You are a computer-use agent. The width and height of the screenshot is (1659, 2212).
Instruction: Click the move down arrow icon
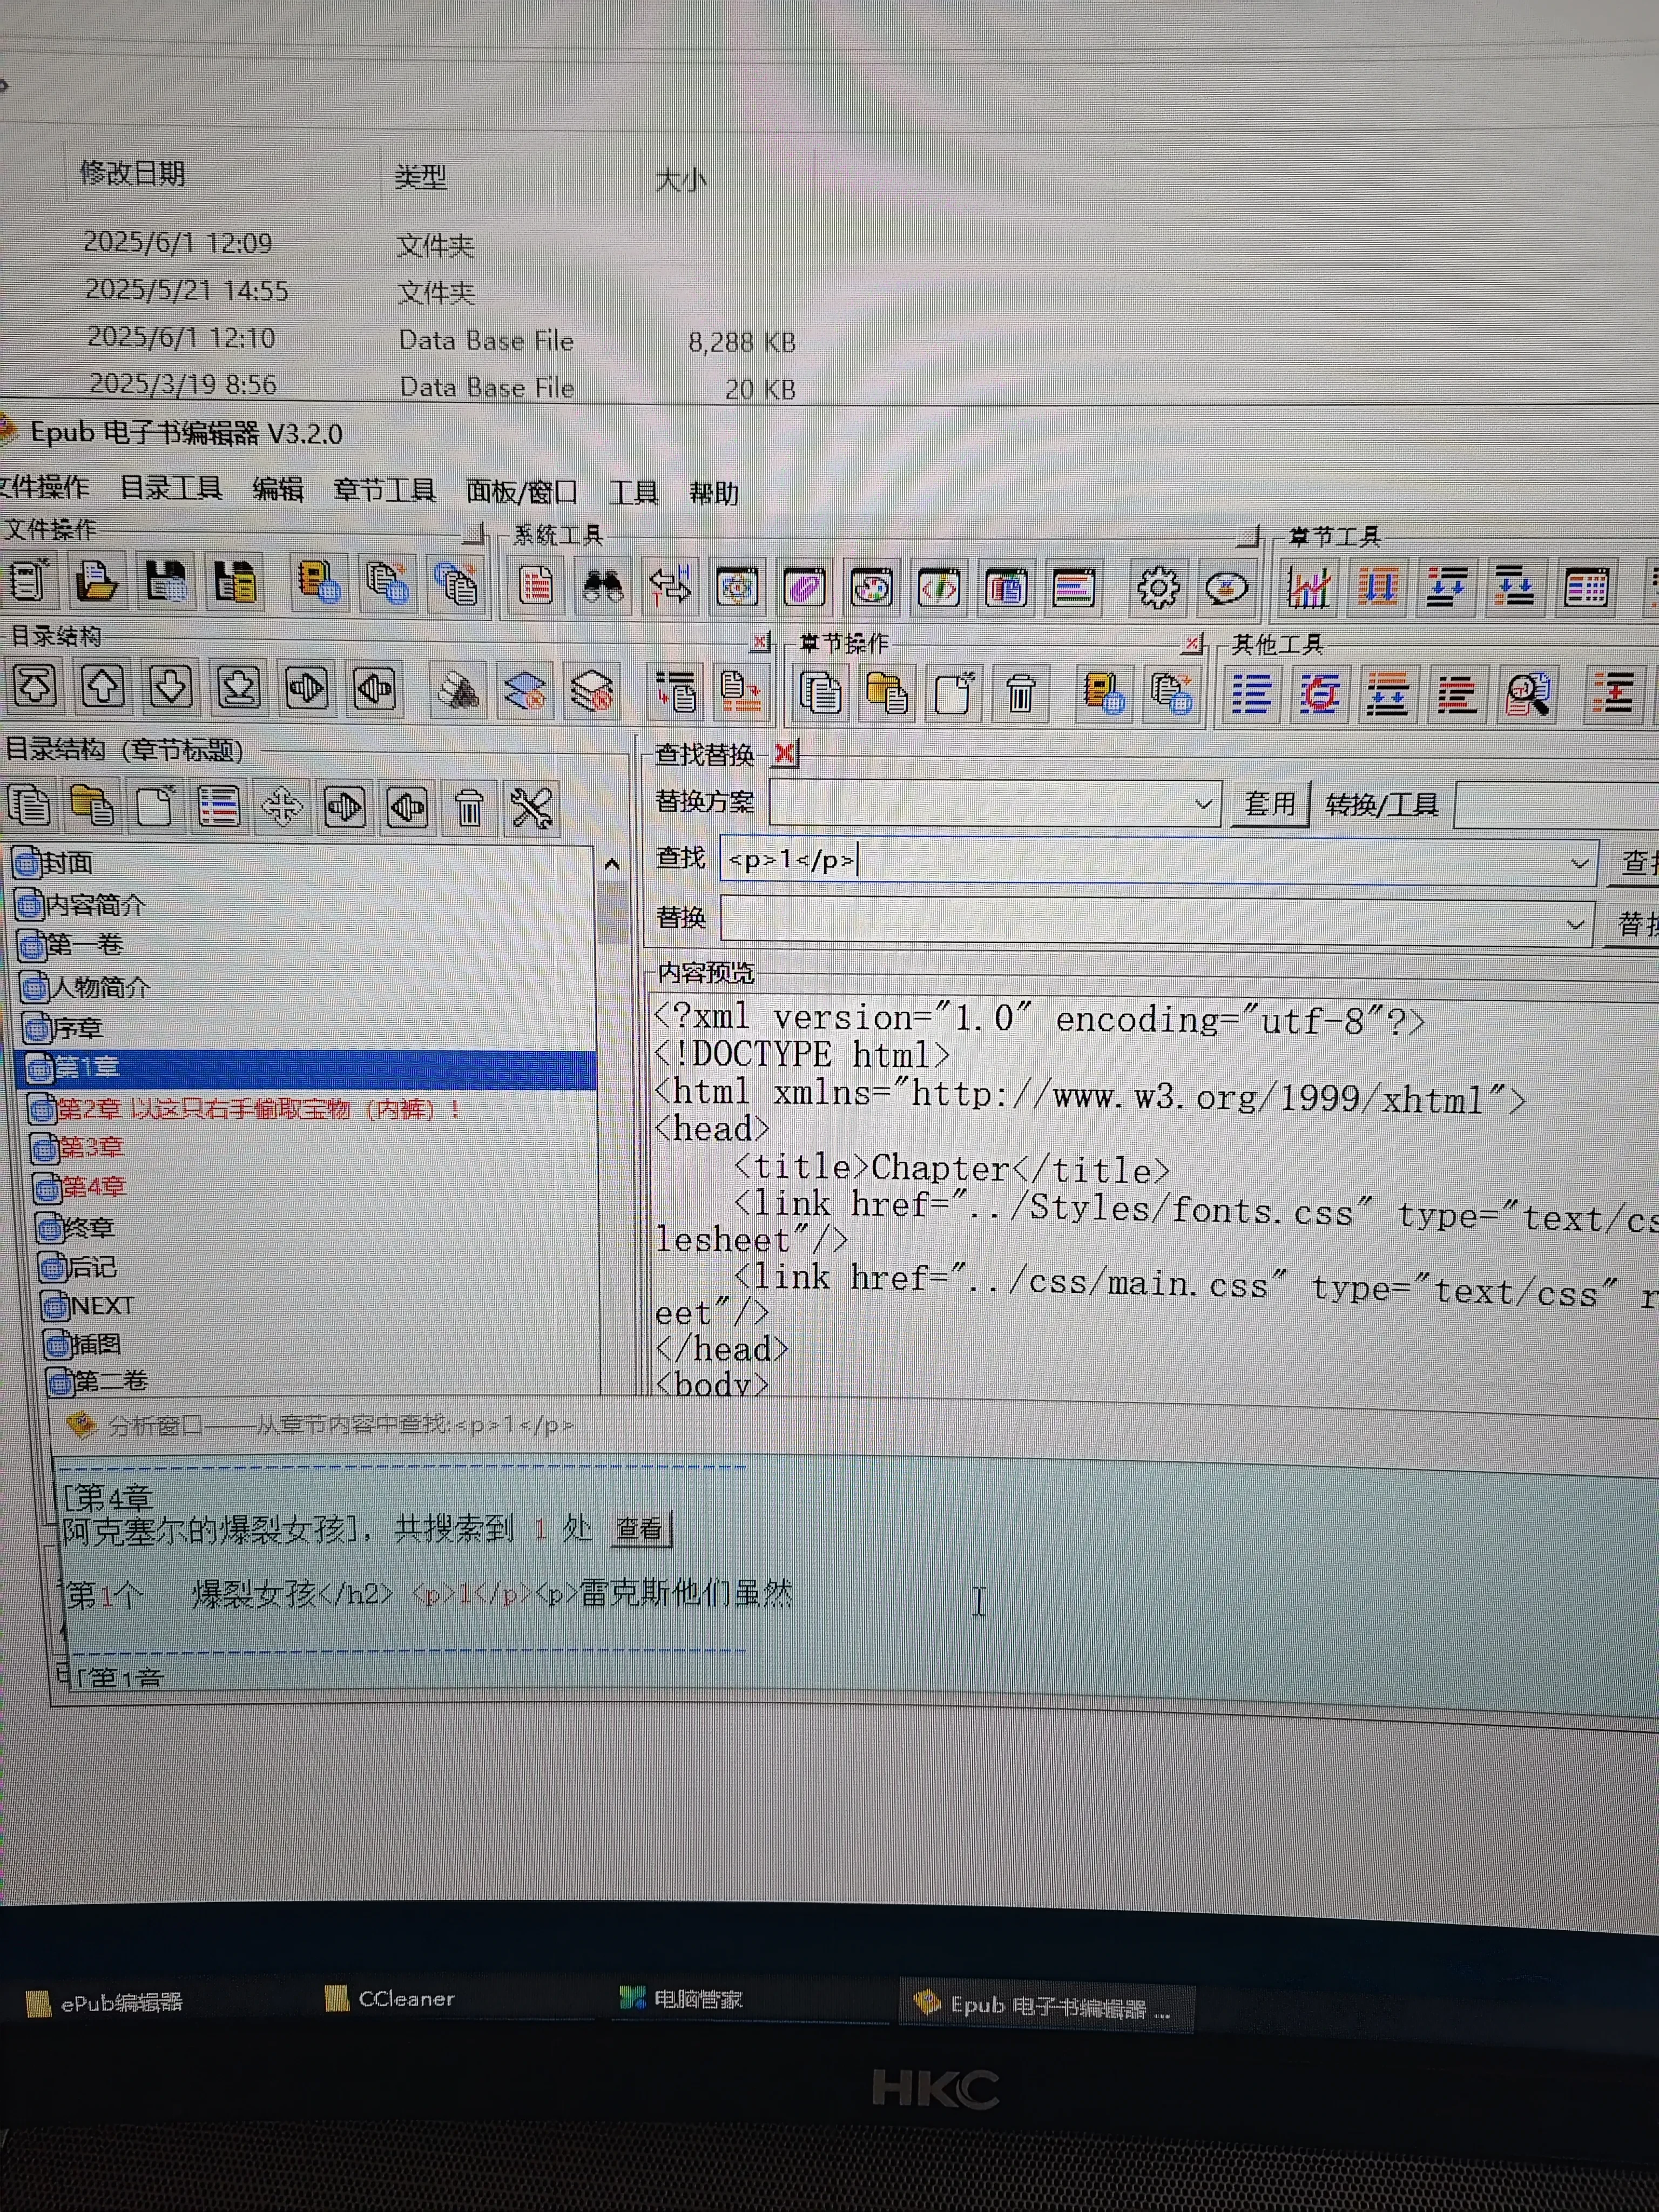pyautogui.click(x=170, y=687)
